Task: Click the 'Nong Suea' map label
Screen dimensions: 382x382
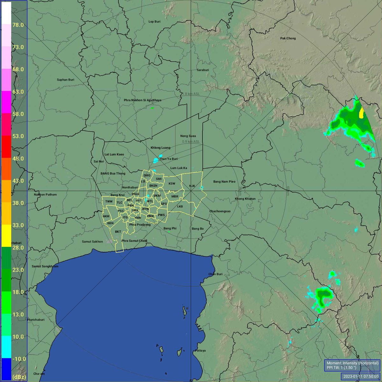Action: click(188, 136)
